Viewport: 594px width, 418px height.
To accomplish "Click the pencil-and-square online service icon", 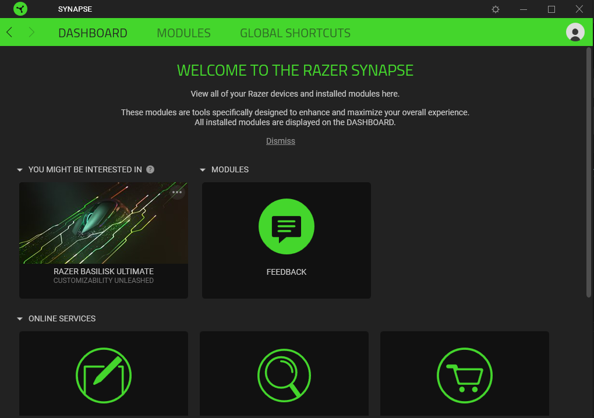I will 104,376.
